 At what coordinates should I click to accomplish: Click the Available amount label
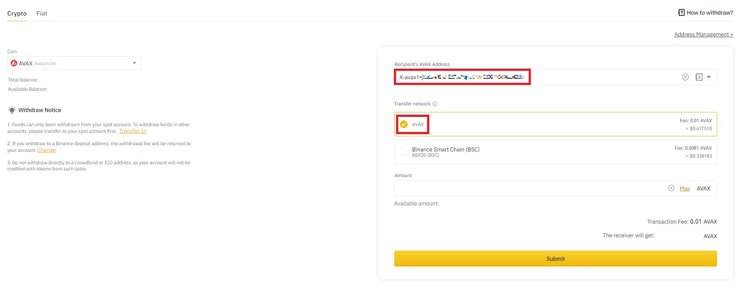(x=416, y=204)
